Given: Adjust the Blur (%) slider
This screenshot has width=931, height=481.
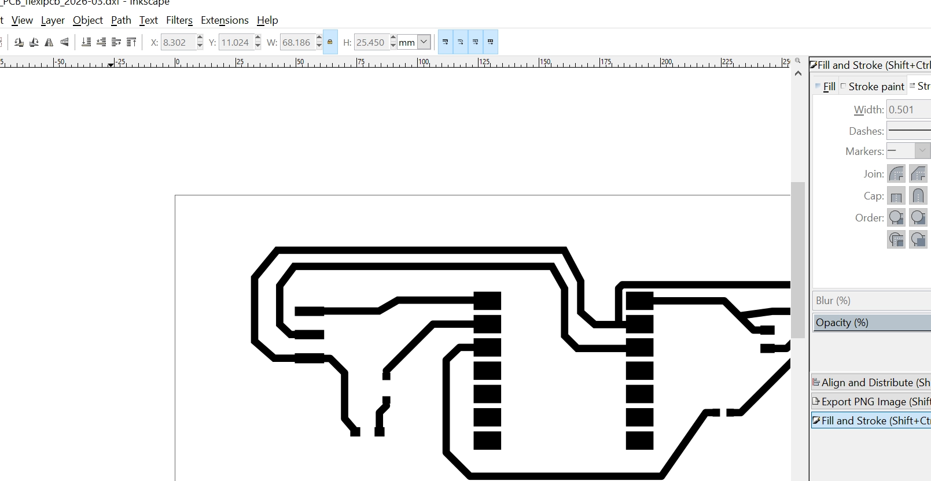Looking at the screenshot, I should pos(871,301).
